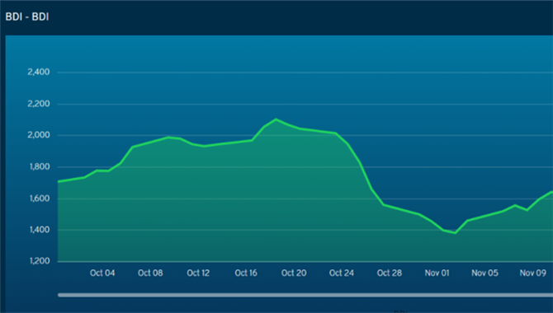
Task: Click the BDI - BDI chart title
Action: point(27,17)
